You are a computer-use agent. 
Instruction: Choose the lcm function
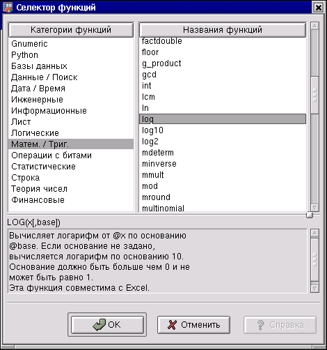coord(223,97)
